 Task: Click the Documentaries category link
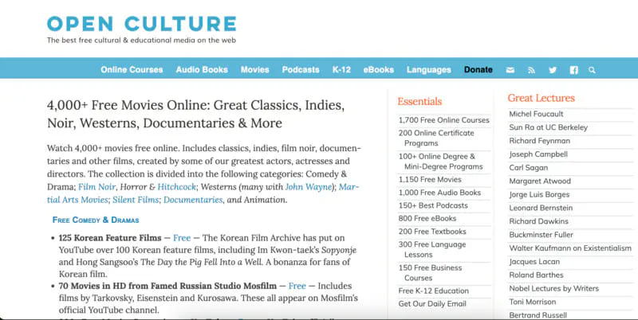pos(193,200)
